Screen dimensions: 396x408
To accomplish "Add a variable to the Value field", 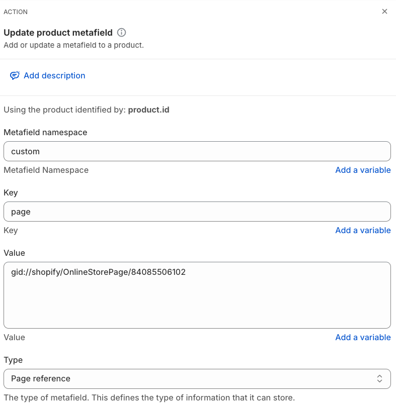I will pos(363,337).
